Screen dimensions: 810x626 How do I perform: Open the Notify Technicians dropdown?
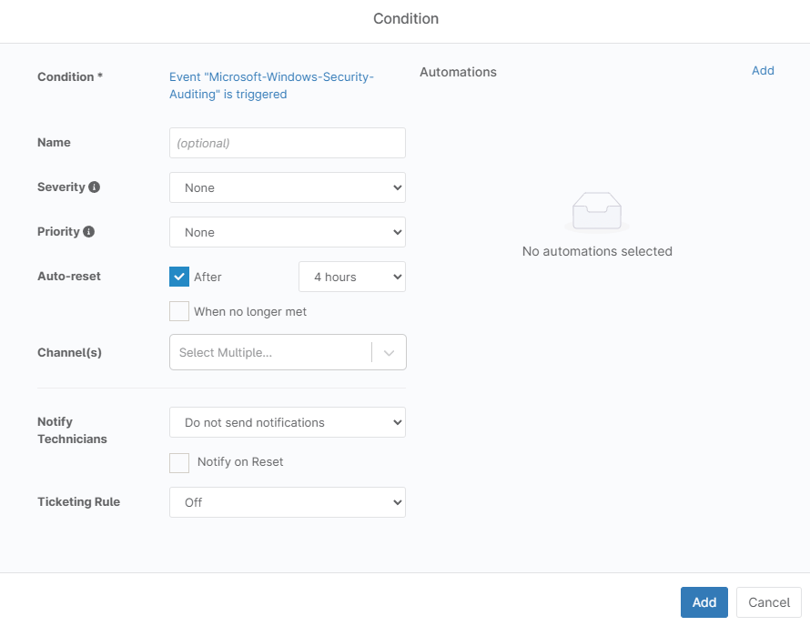point(287,422)
